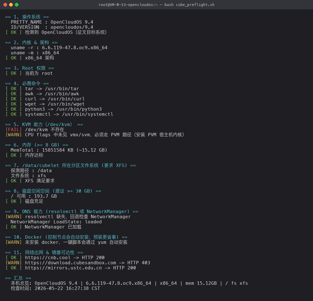313x301 pixels.
Task: Click the line '检查时间: 2026-05-22 16:27:38 CST'
Action: click(55, 288)
